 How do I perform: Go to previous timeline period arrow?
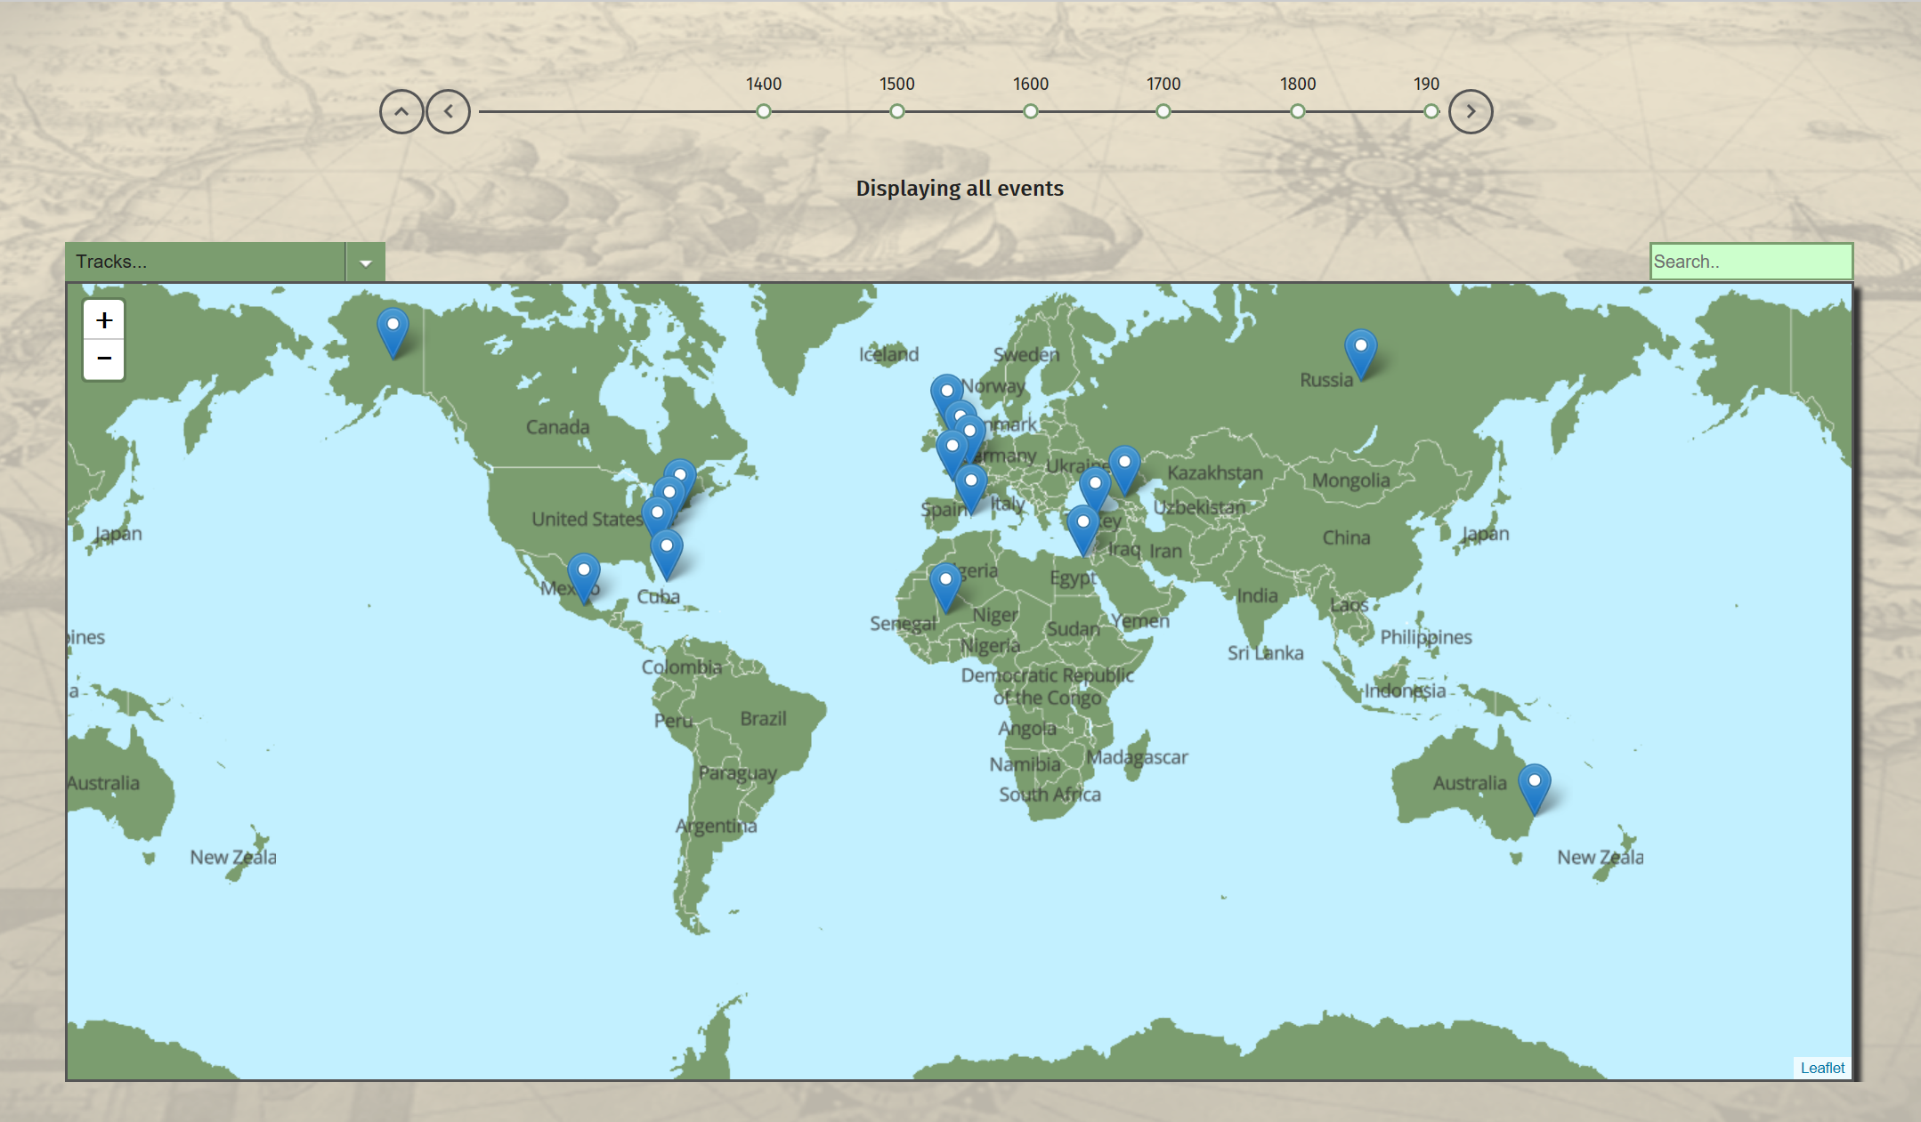(448, 112)
